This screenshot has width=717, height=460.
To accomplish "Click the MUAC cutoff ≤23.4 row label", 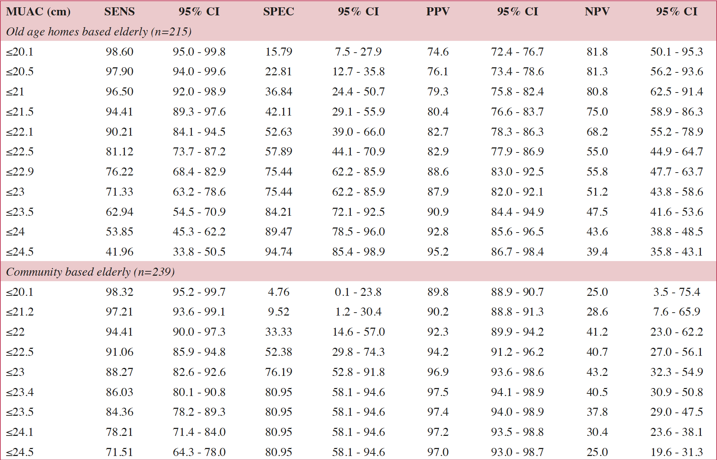I will click(x=20, y=392).
